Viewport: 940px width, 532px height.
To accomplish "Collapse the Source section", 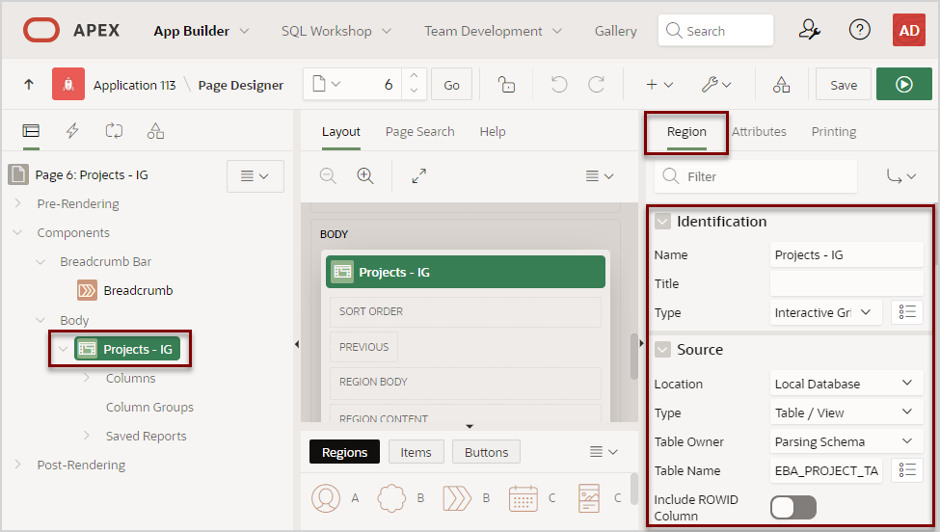I will coord(662,349).
